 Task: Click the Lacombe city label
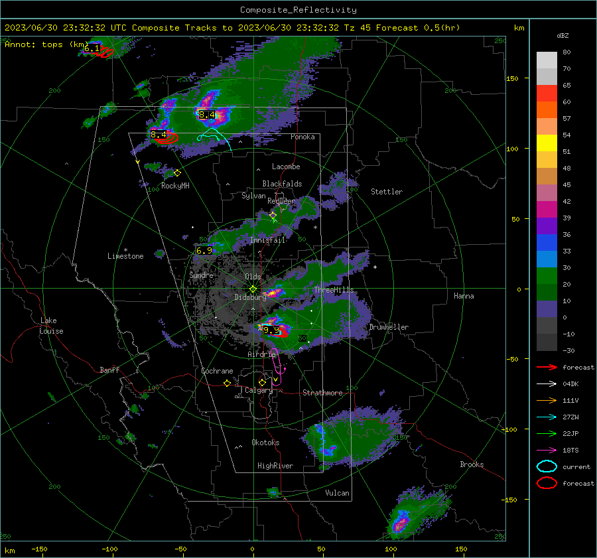[x=286, y=167]
